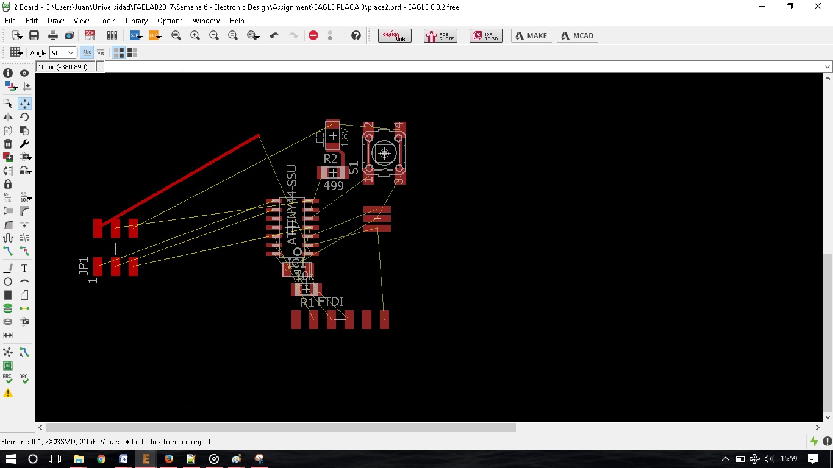The image size is (833, 468).
Task: Choose the Copy tool
Action: point(8,130)
